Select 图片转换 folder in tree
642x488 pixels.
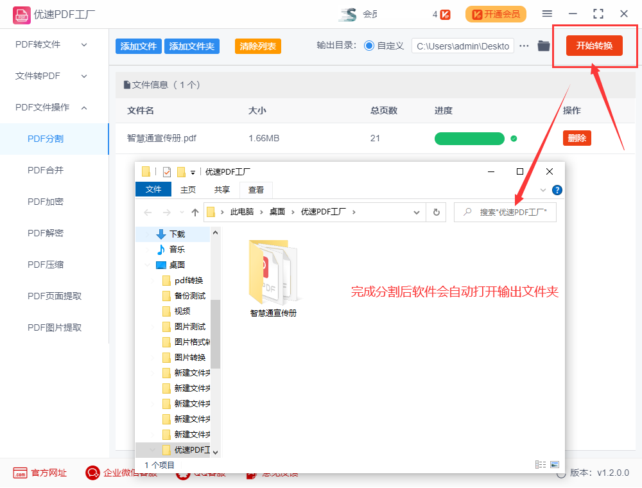(185, 358)
